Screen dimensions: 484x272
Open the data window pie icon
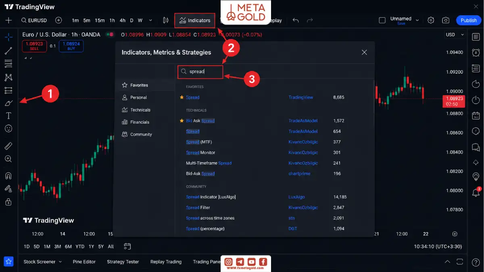click(x=476, y=84)
